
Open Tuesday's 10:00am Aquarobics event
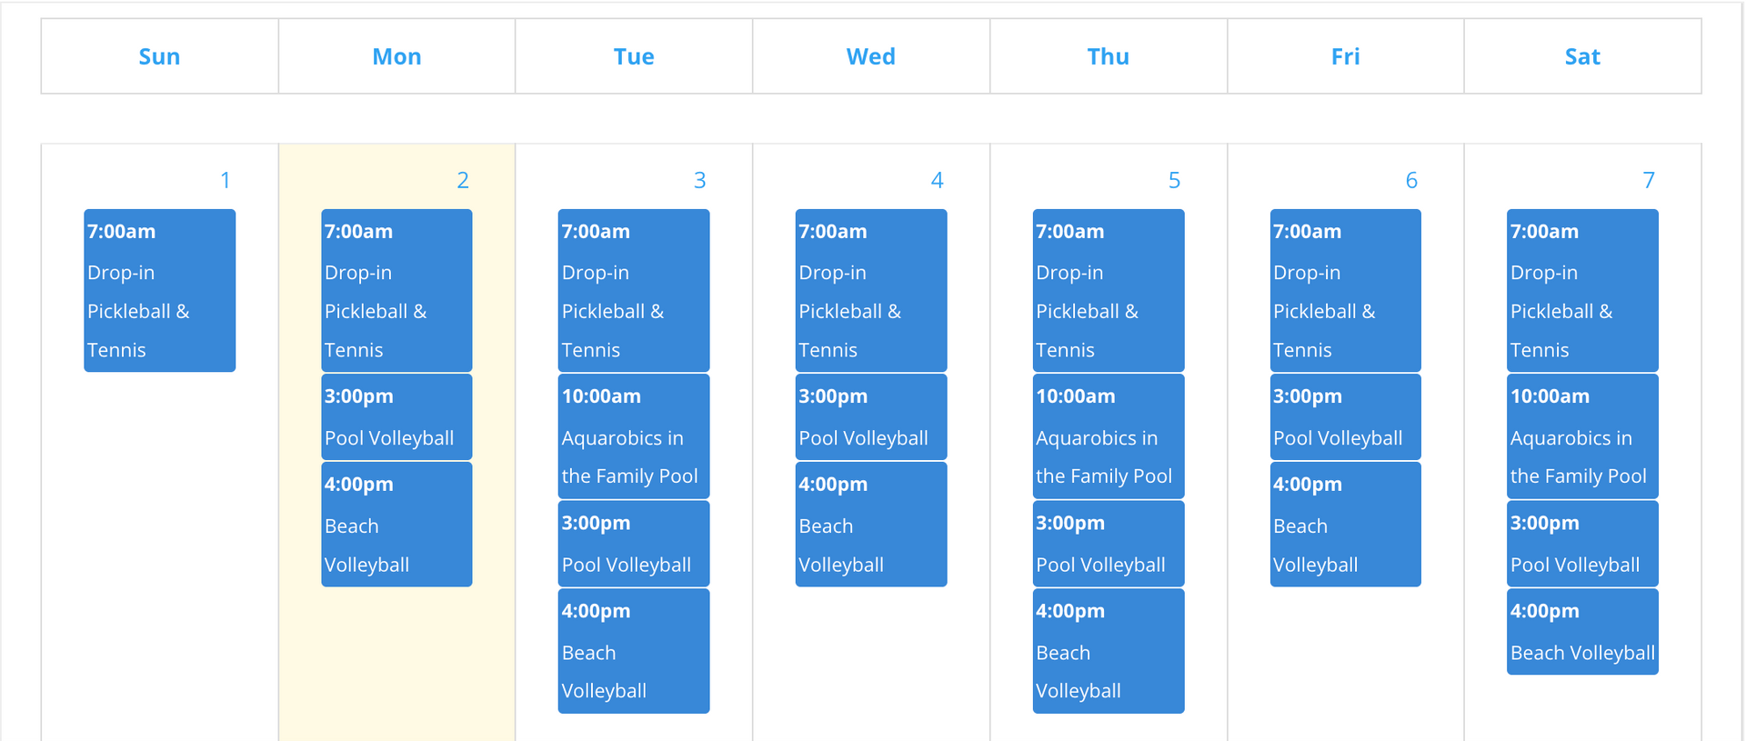pos(633,436)
